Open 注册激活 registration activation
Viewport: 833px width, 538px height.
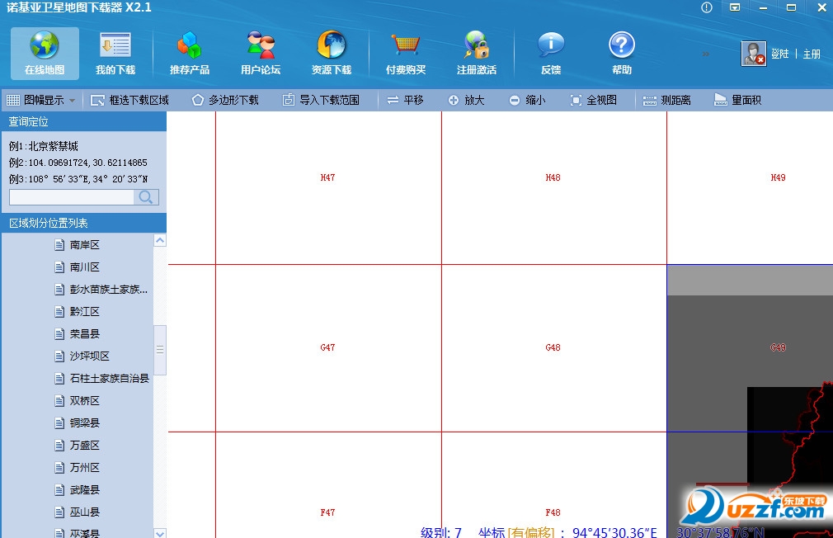point(477,53)
